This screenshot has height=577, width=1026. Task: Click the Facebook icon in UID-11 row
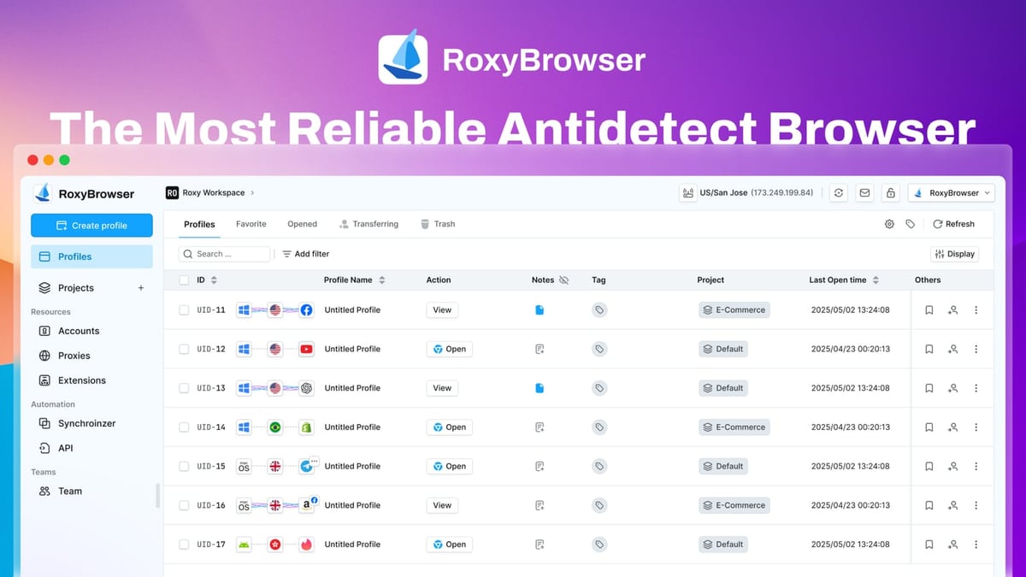tap(306, 310)
